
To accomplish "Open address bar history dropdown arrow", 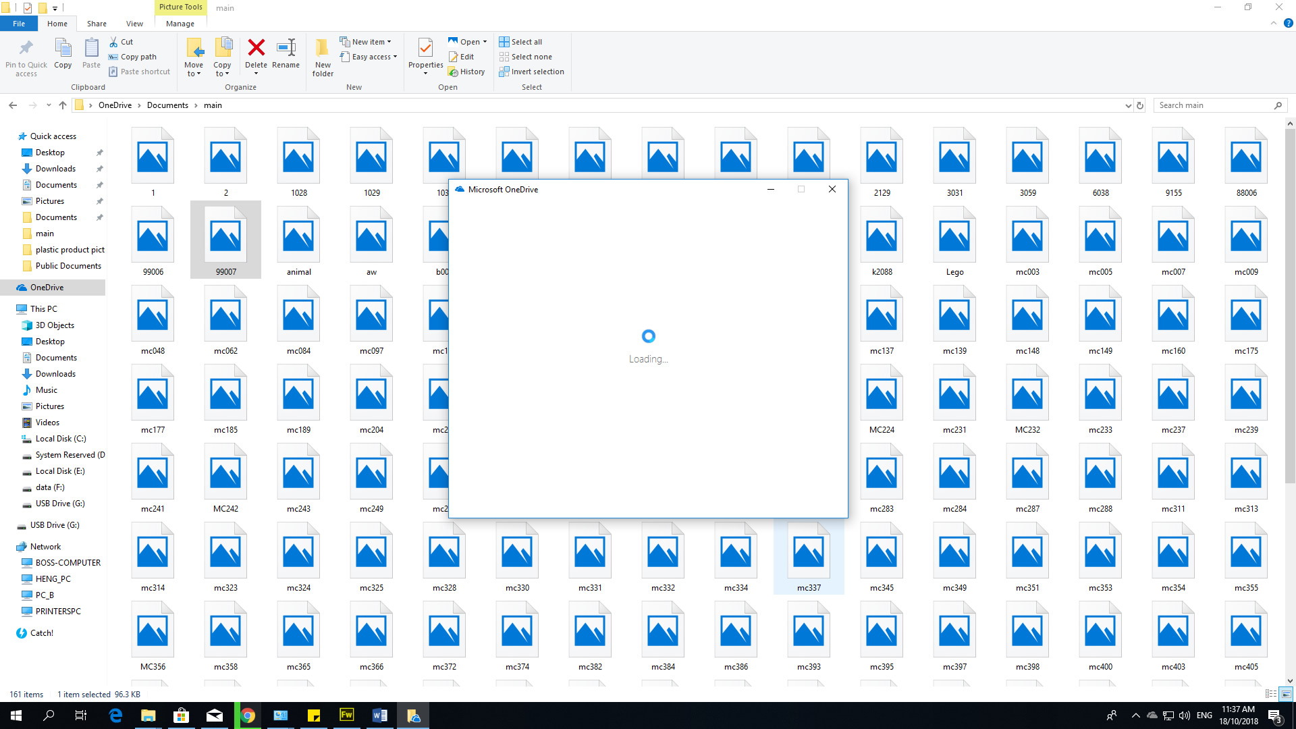I will [1128, 105].
